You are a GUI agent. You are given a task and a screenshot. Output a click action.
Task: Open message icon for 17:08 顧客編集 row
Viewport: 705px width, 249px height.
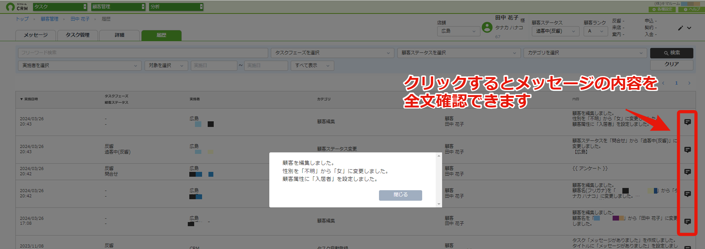click(x=687, y=222)
